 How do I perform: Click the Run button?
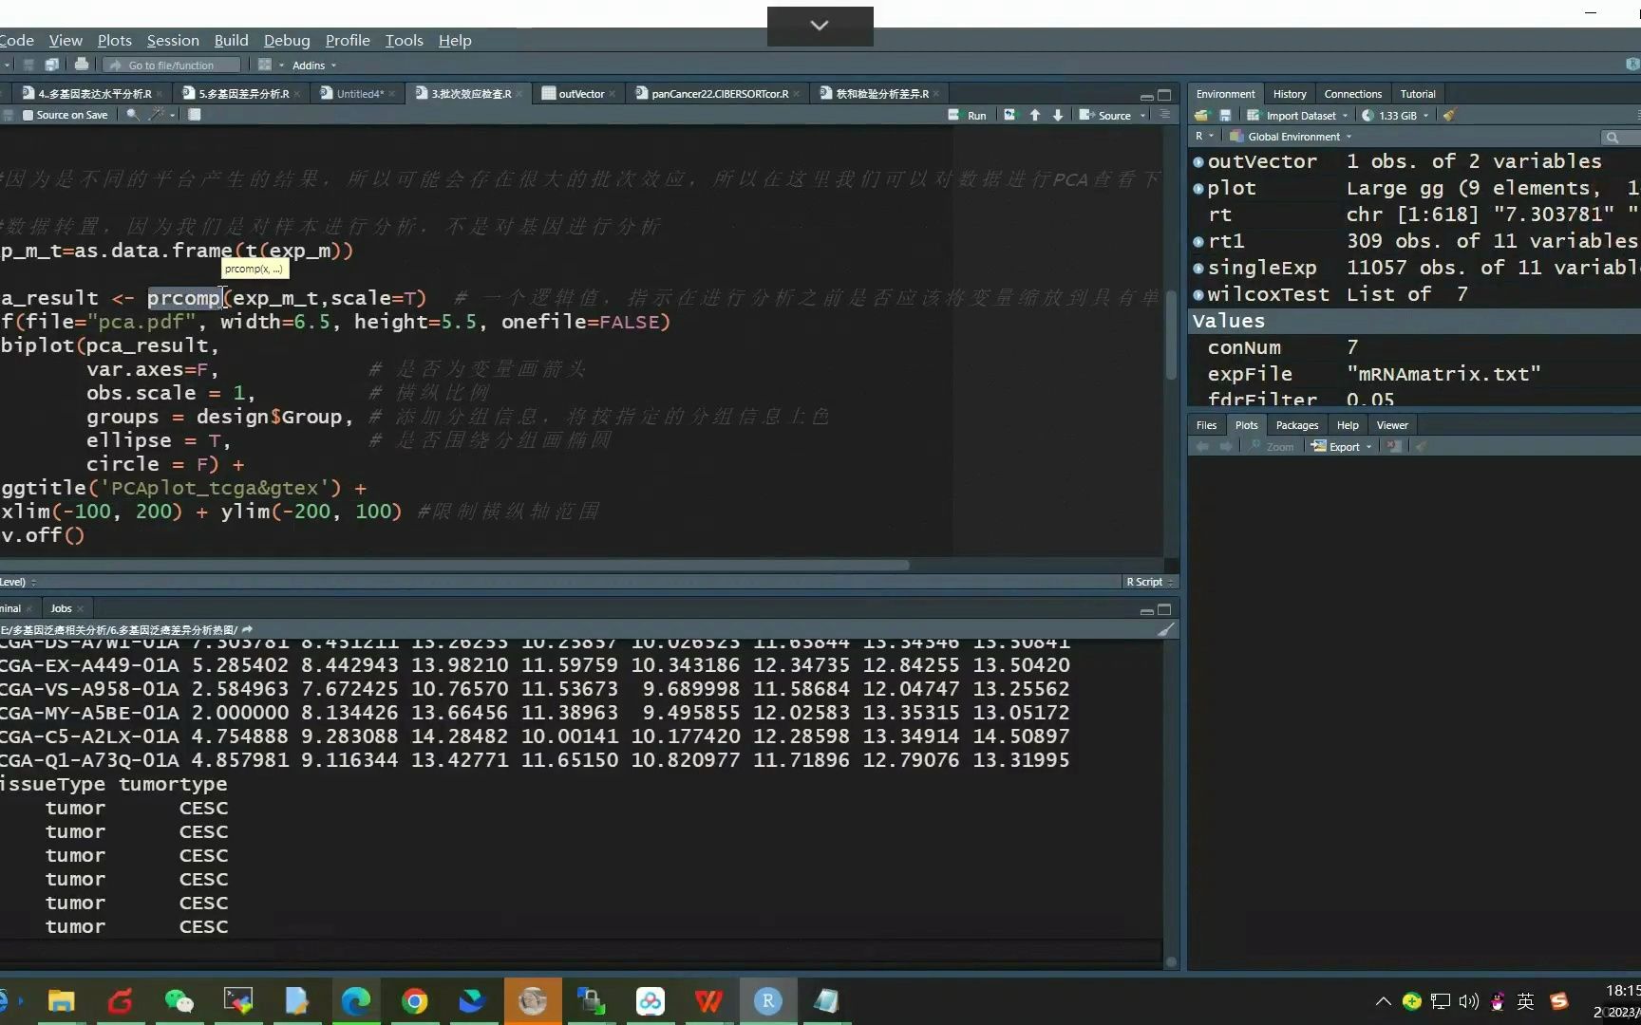click(968, 115)
